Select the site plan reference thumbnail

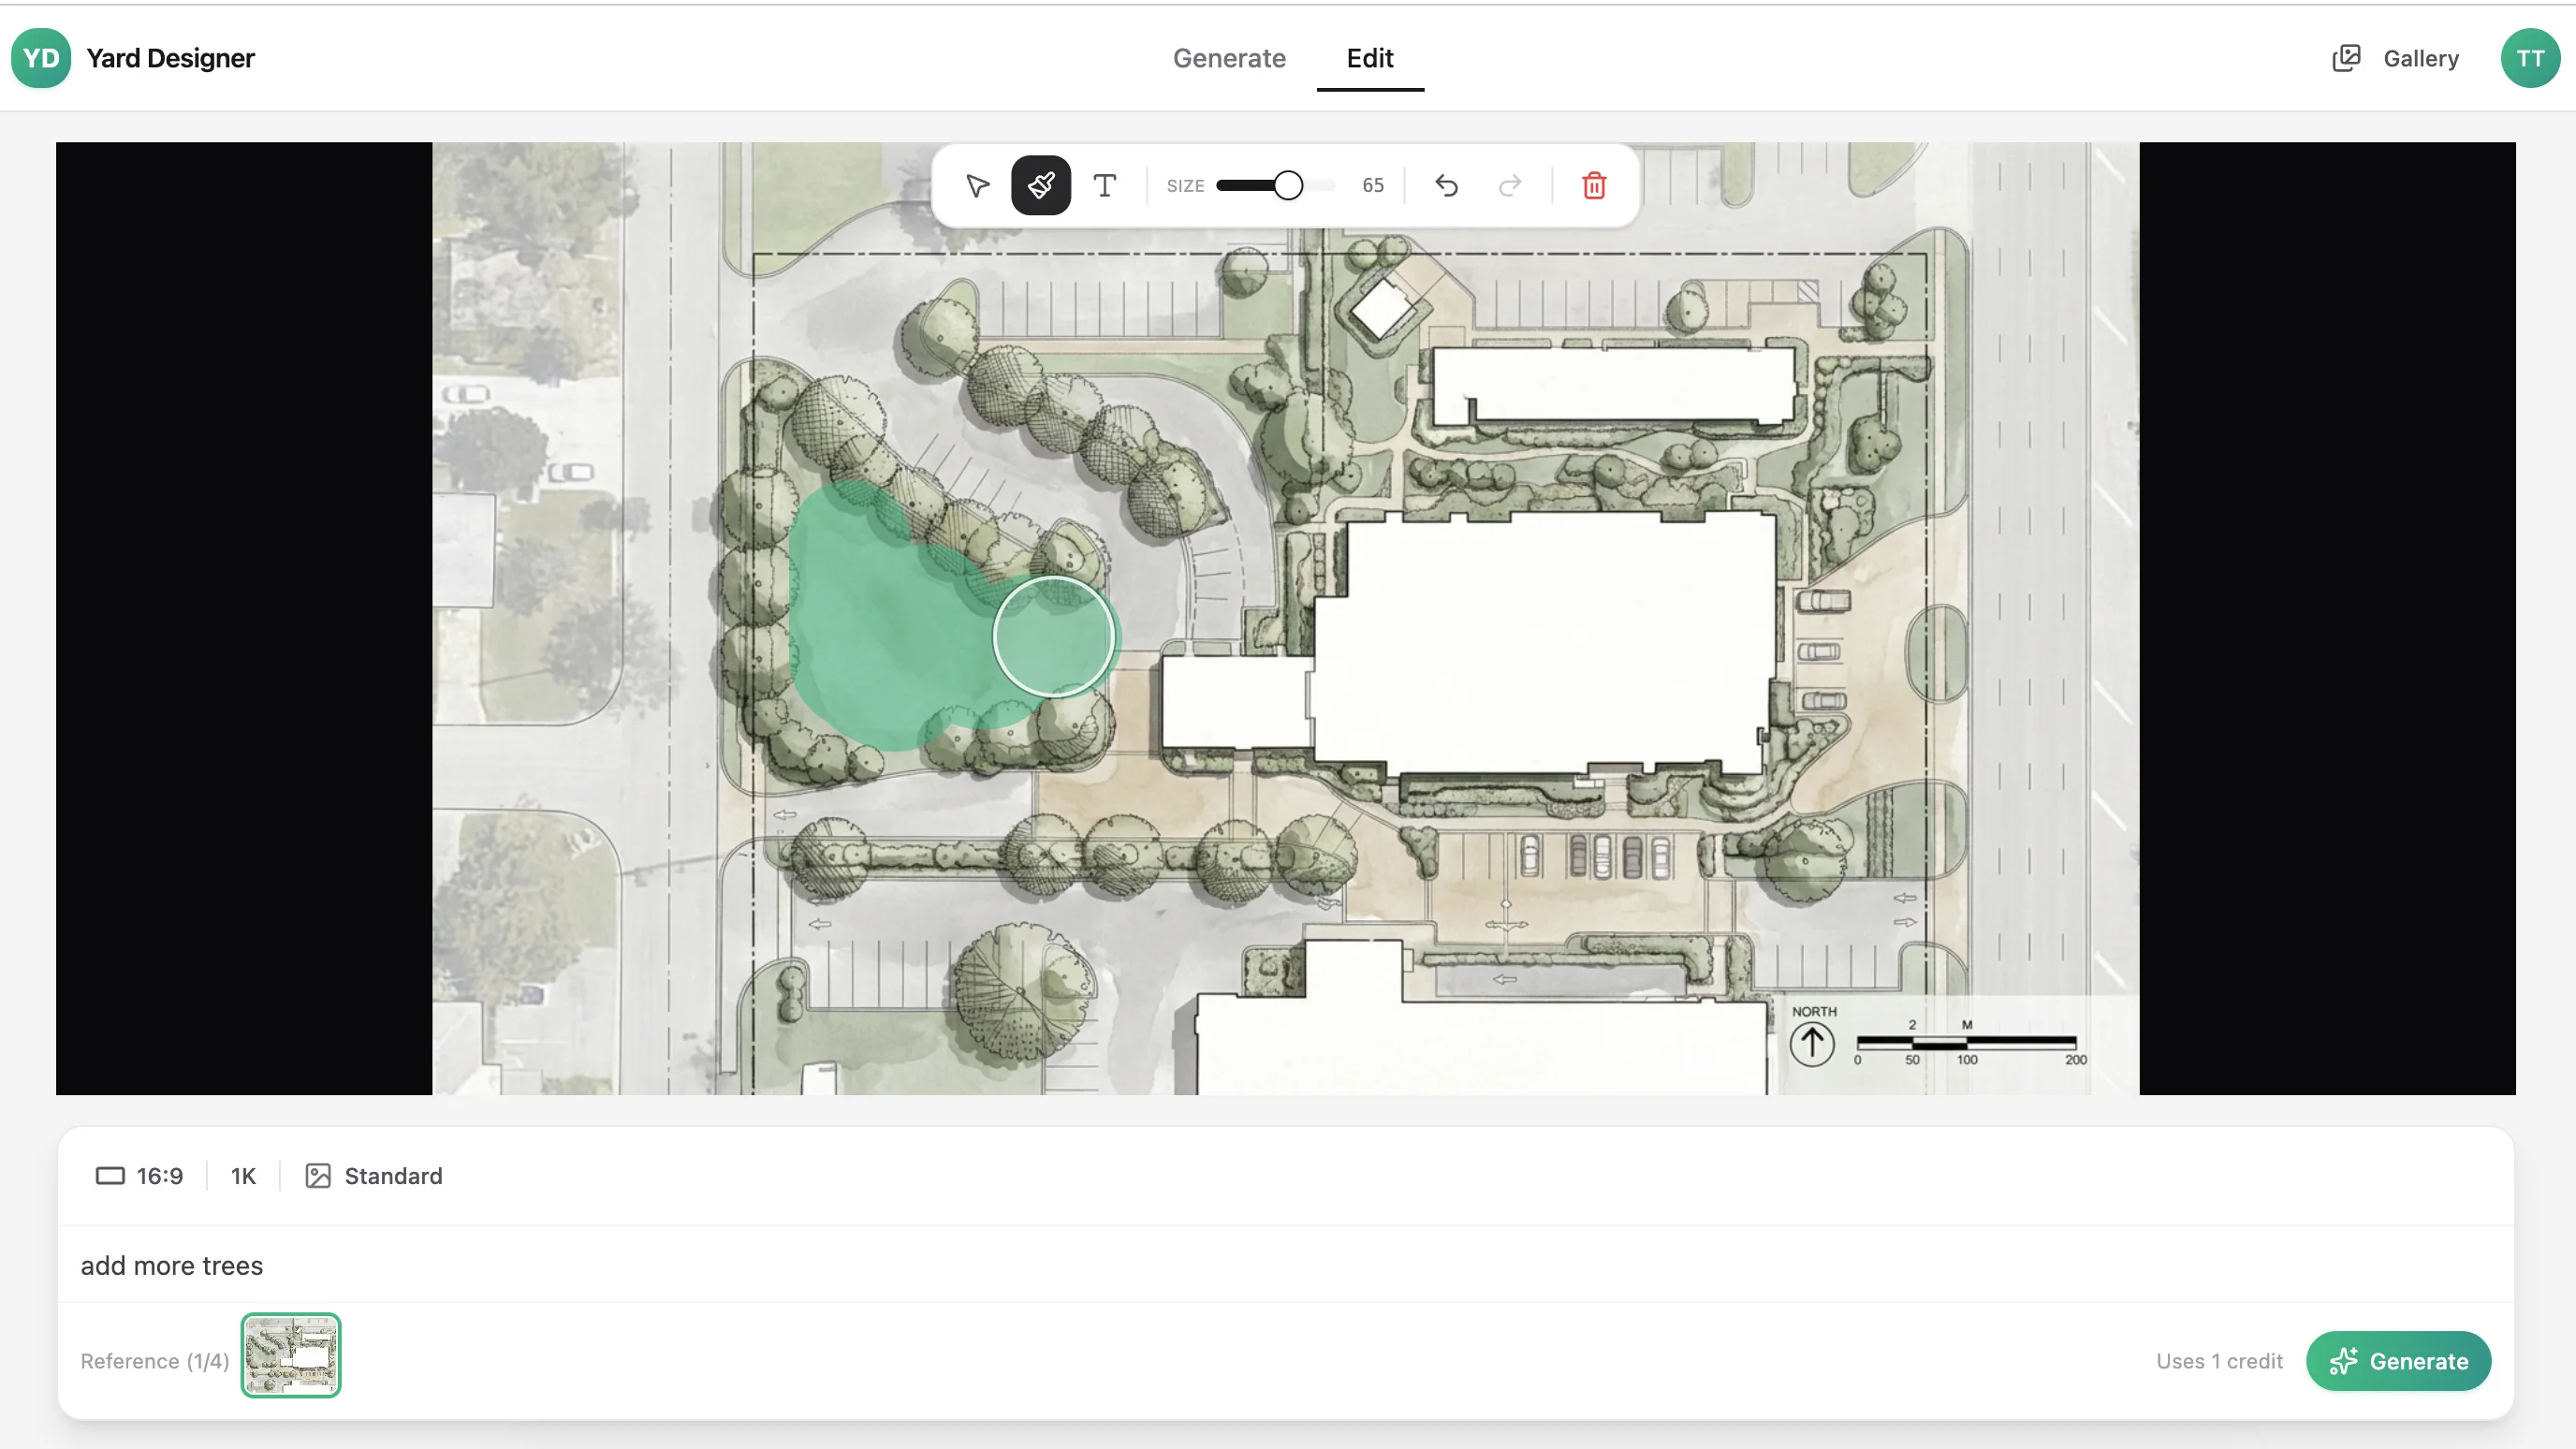(291, 1356)
